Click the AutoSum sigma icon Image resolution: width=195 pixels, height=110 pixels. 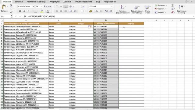[172, 5]
